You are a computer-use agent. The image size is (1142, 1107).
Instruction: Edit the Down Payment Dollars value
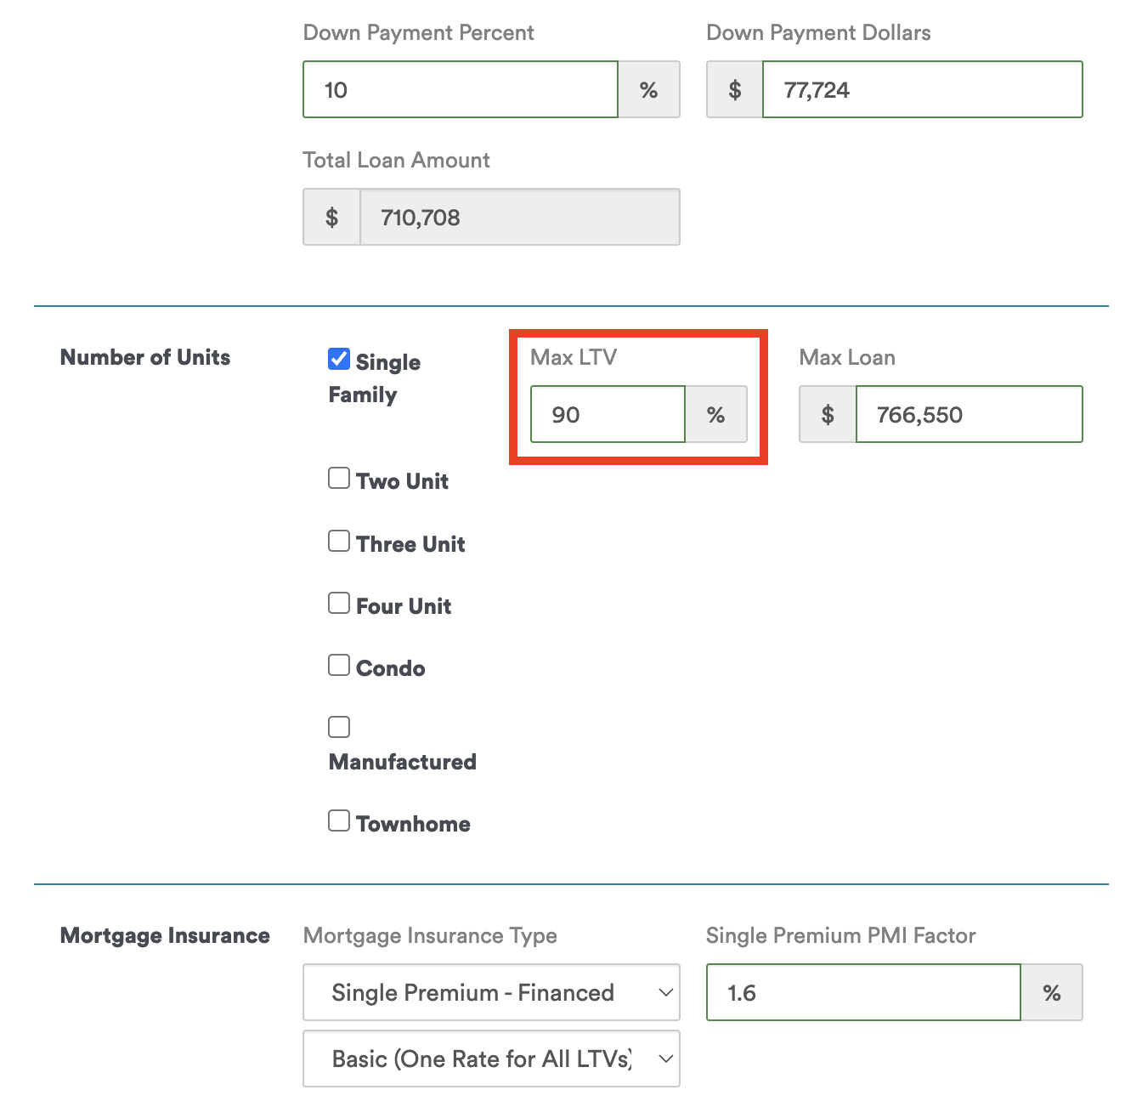tap(922, 89)
